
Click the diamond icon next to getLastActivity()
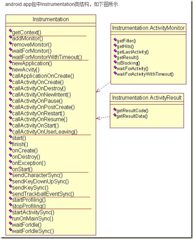tap(115, 51)
